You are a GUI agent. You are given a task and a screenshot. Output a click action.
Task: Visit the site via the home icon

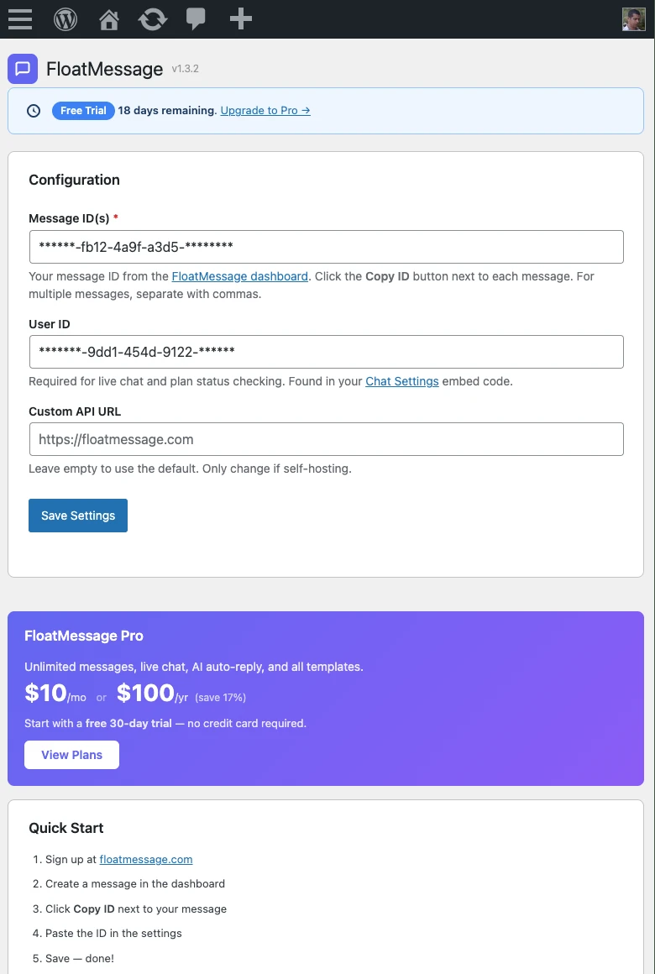click(x=108, y=18)
